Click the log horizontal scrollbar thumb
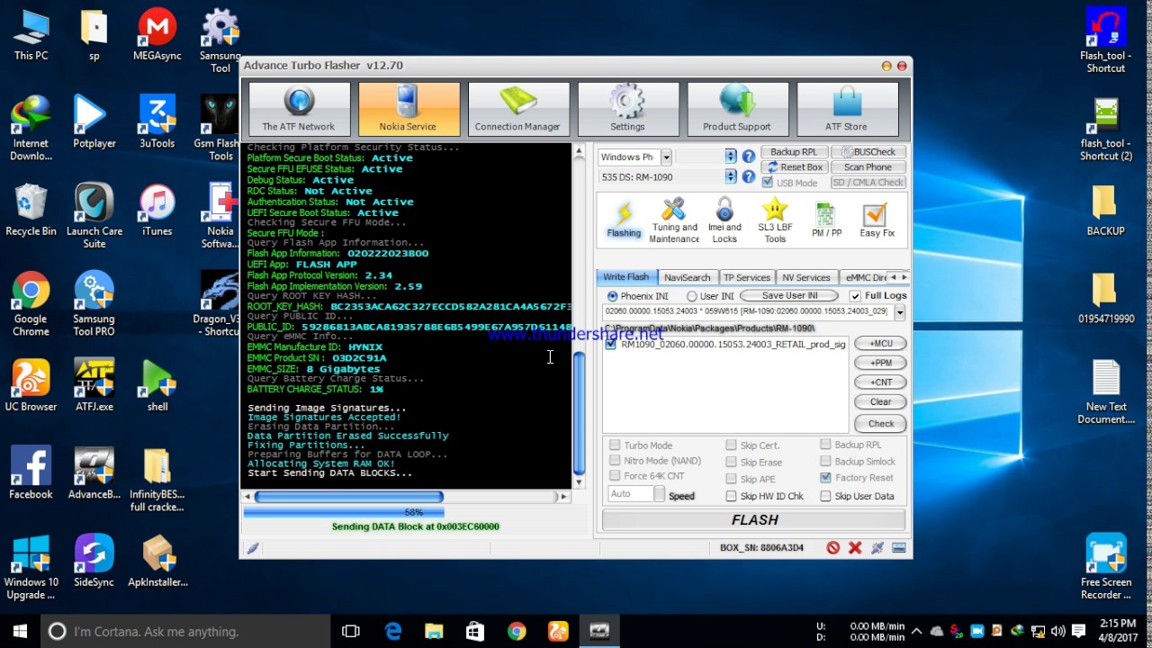This screenshot has height=648, width=1152. (349, 497)
